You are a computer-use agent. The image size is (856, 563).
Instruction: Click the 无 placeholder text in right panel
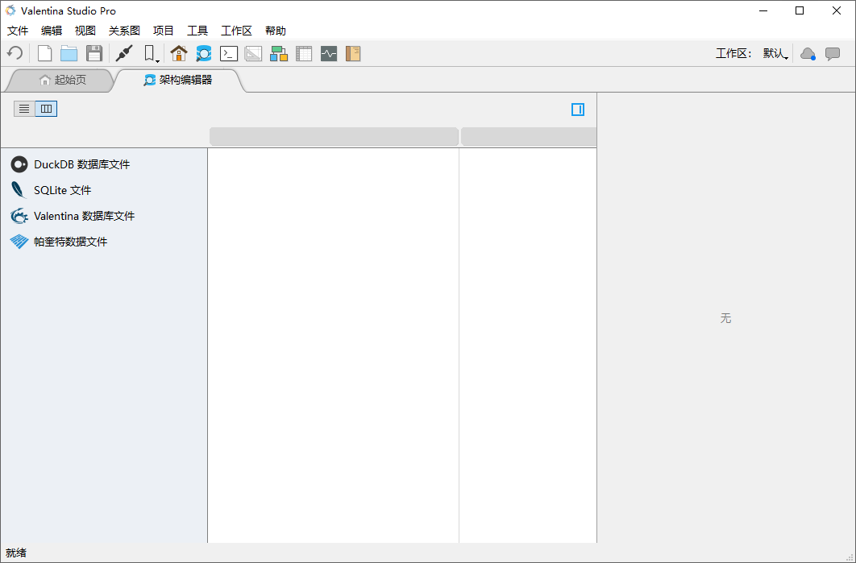pyautogui.click(x=725, y=318)
